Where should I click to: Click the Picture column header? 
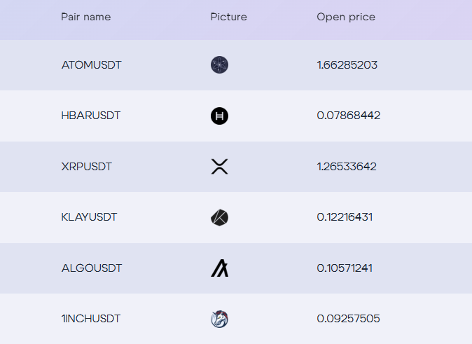[x=228, y=17]
